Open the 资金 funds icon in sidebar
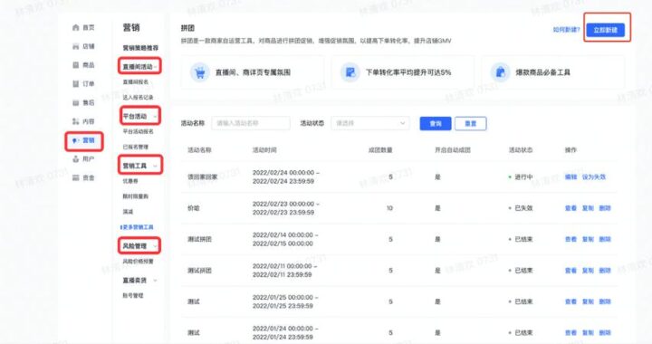Screen dimensions: 652x344 coord(76,177)
